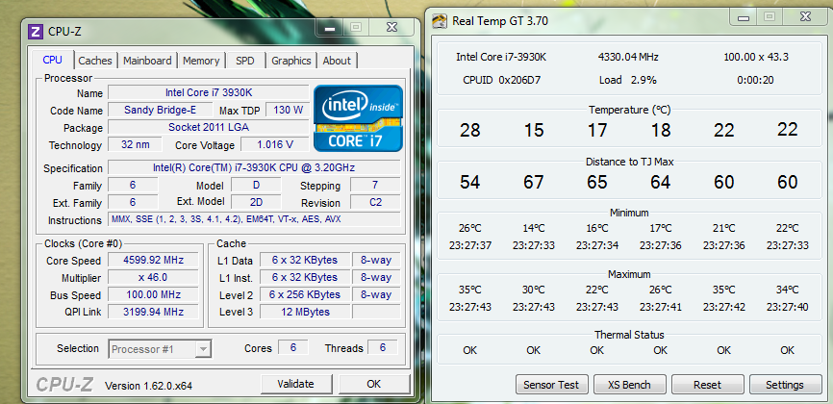Close the Real Temp GT window

click(804, 17)
